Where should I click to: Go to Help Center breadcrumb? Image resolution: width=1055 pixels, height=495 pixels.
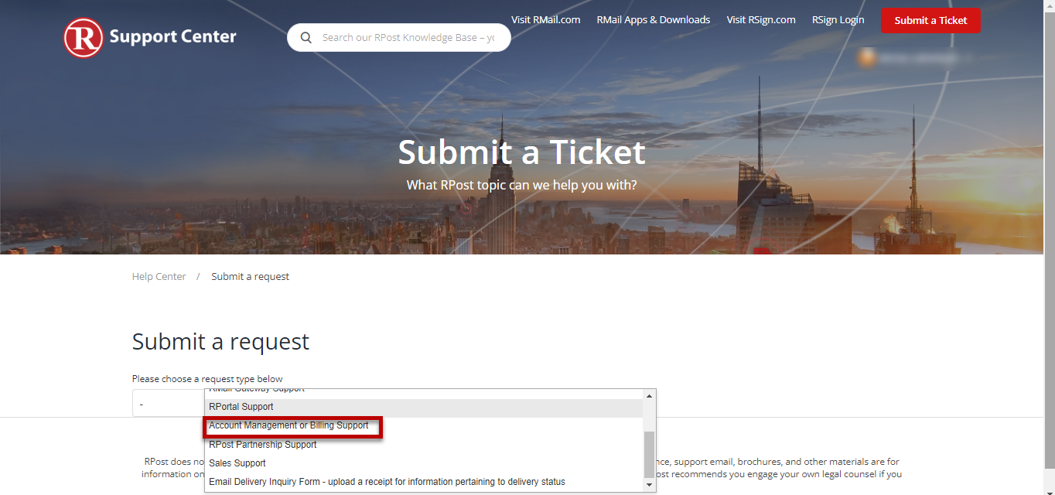159,277
